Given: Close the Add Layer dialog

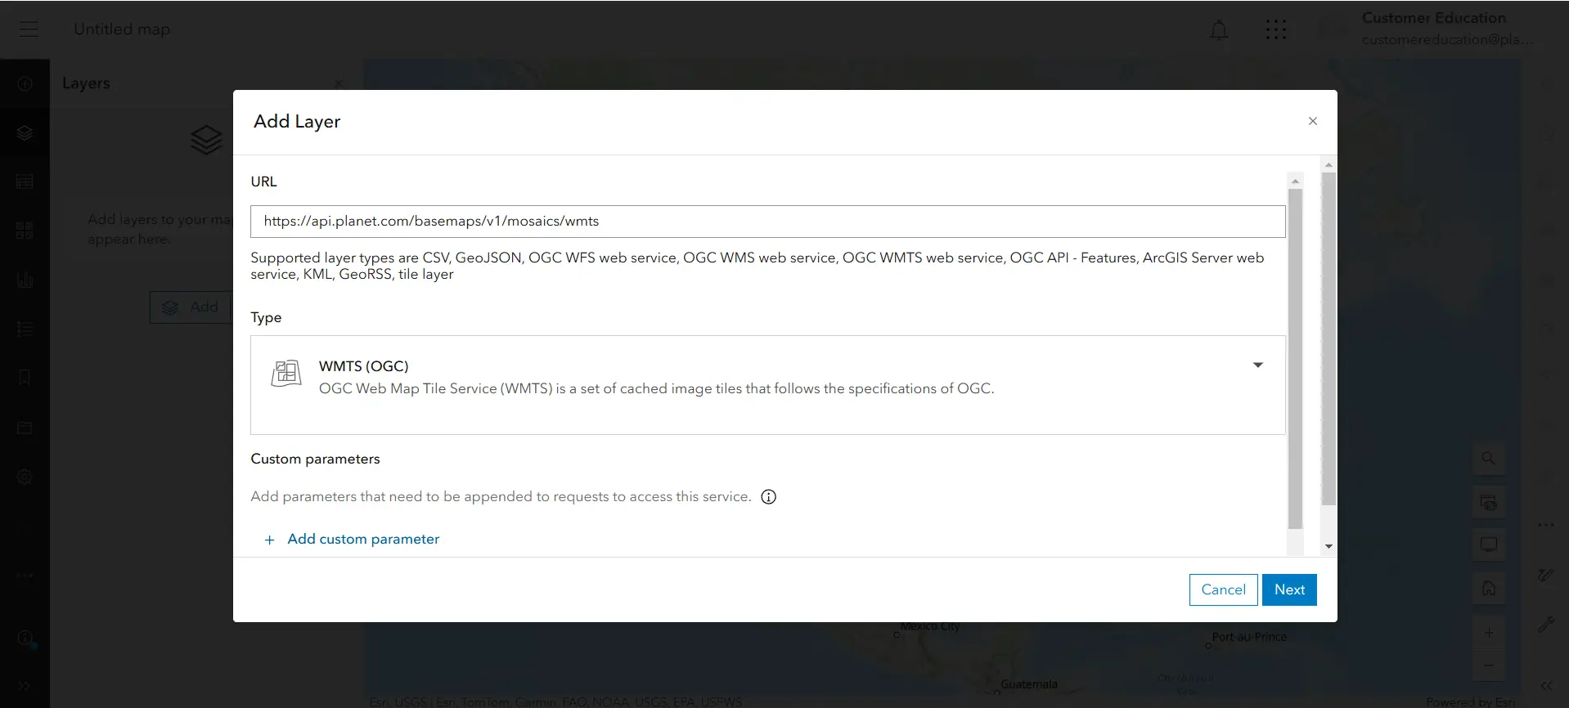Looking at the screenshot, I should click(x=1313, y=121).
